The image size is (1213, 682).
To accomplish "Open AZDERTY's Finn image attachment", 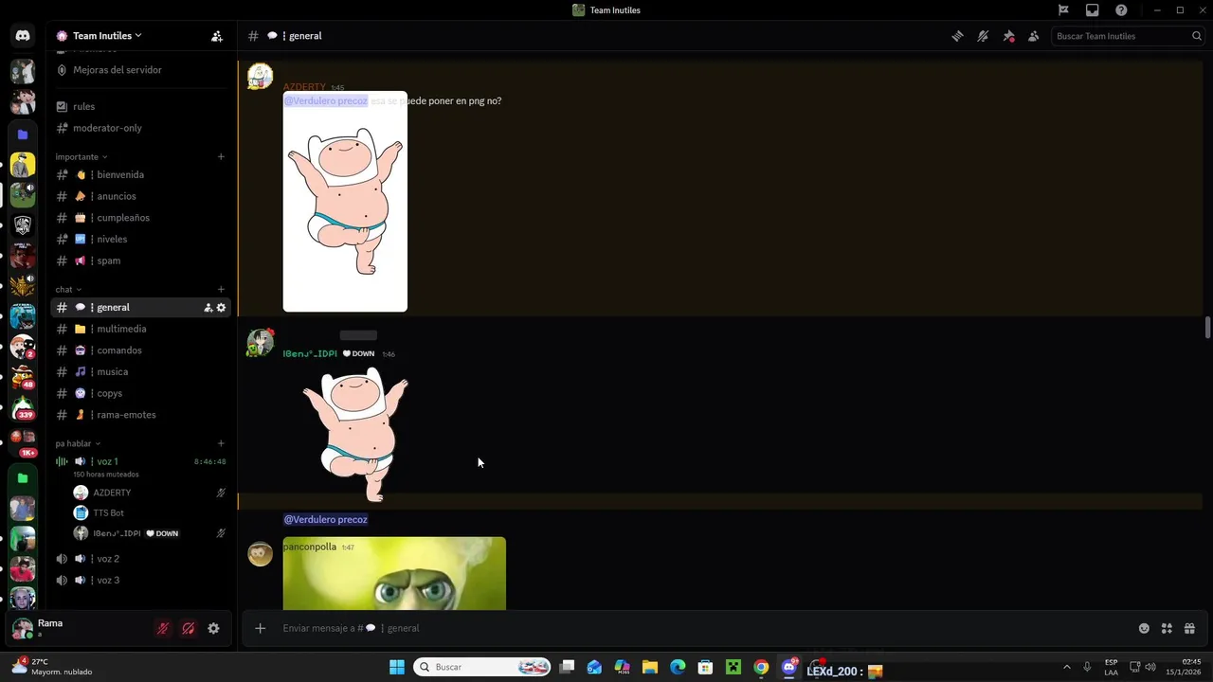I will pyautogui.click(x=345, y=202).
